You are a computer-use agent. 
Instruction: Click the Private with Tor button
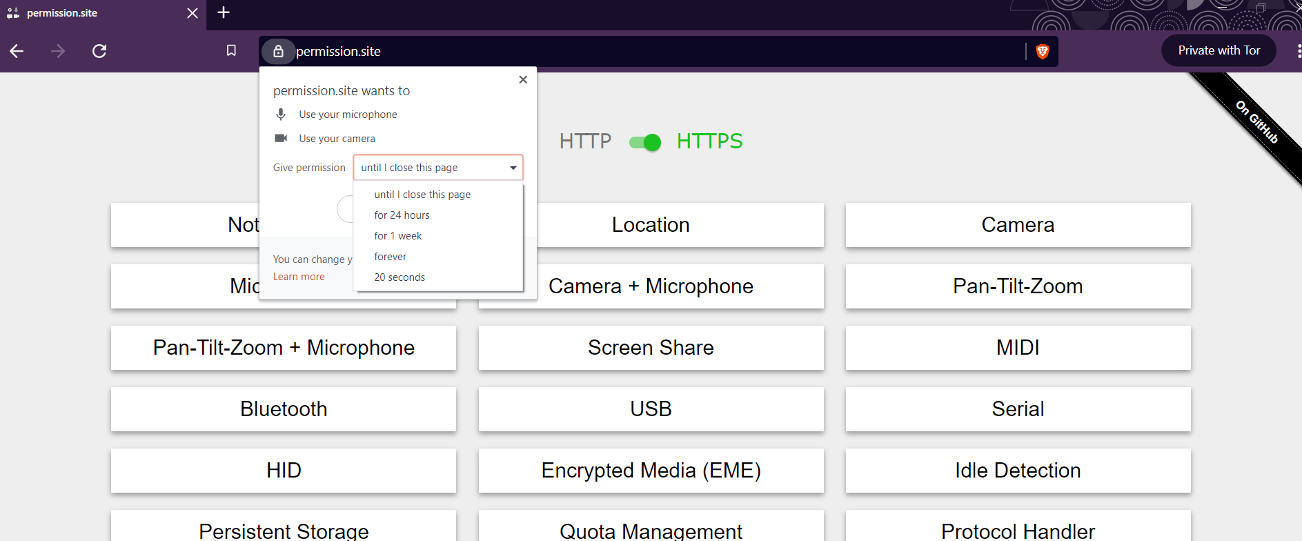[x=1219, y=50]
